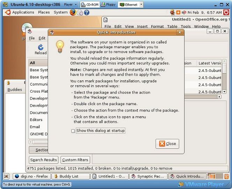The width and height of the screenshot is (232, 189).
Task: Click the OpenOffice document icon in title bar
Action: [x=106, y=20]
